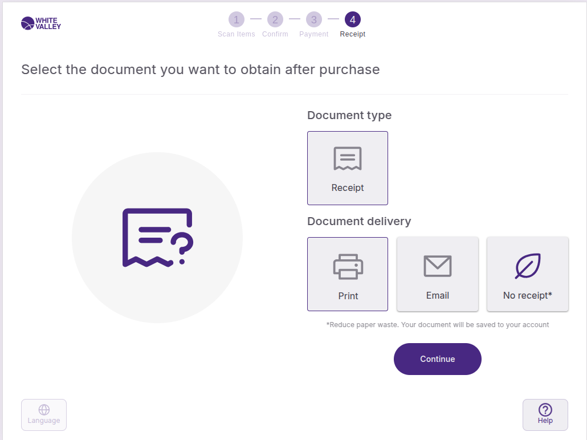The height and width of the screenshot is (440, 587).
Task: Go to step 1 Scan Items
Action: (x=237, y=20)
